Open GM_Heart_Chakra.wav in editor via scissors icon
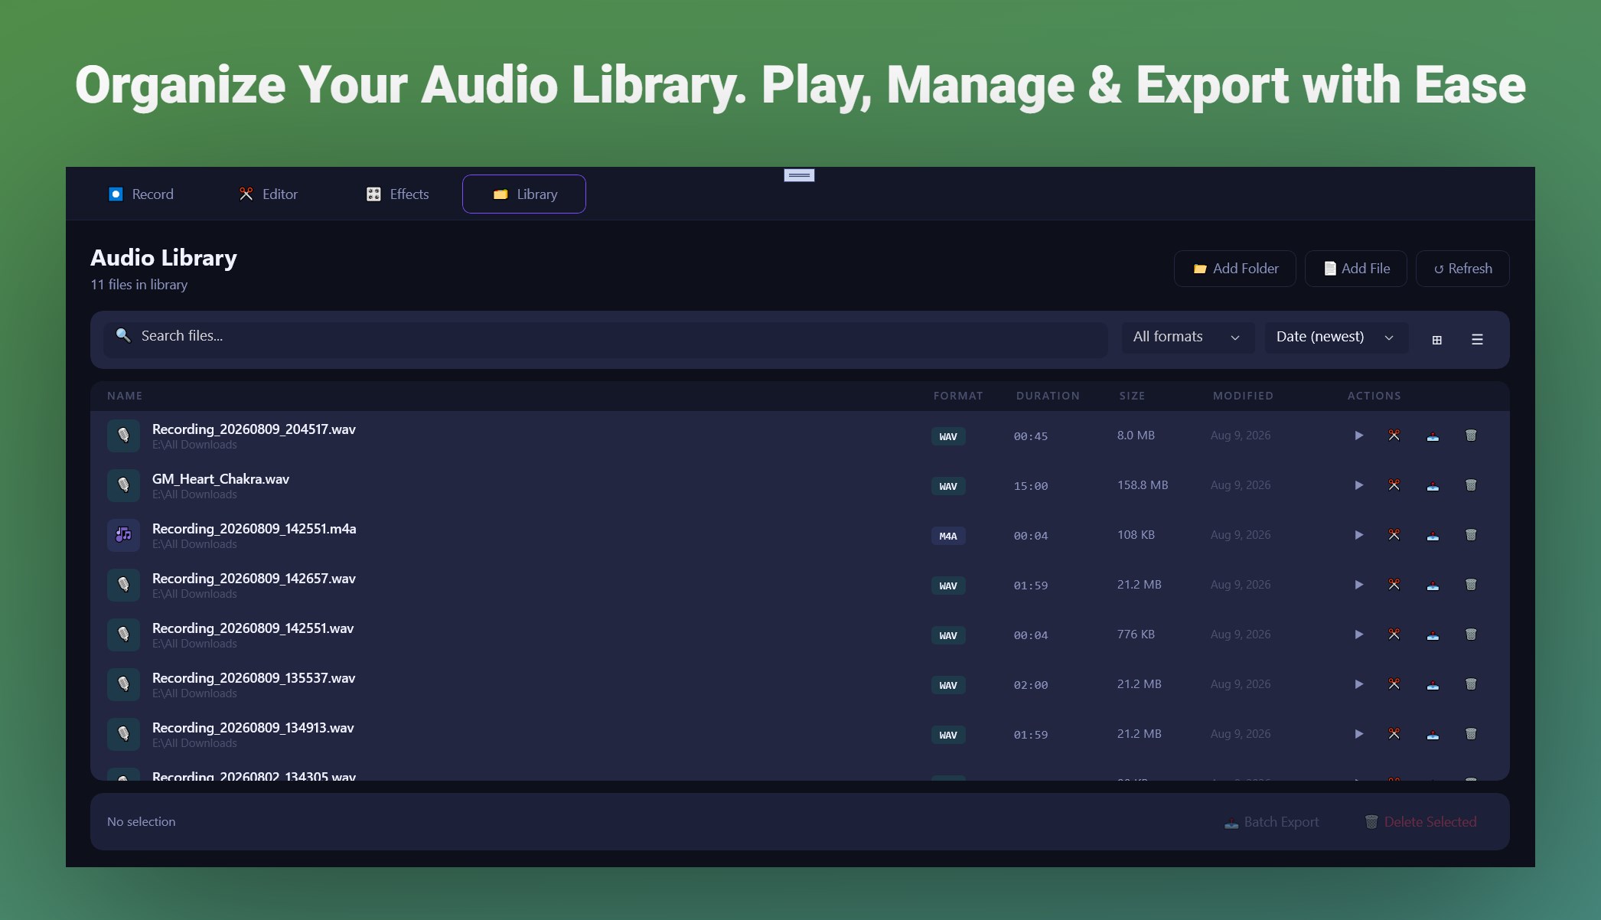This screenshot has width=1601, height=920. point(1394,485)
